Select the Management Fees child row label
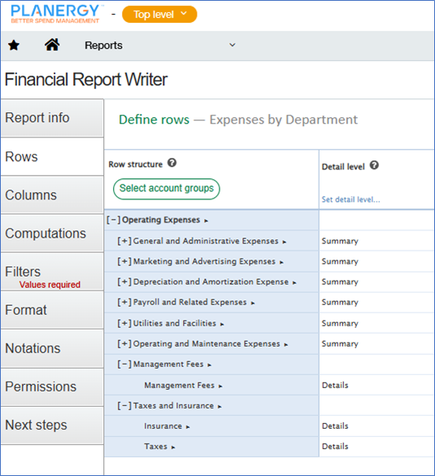Screen dimensions: 435x476 tap(179, 385)
